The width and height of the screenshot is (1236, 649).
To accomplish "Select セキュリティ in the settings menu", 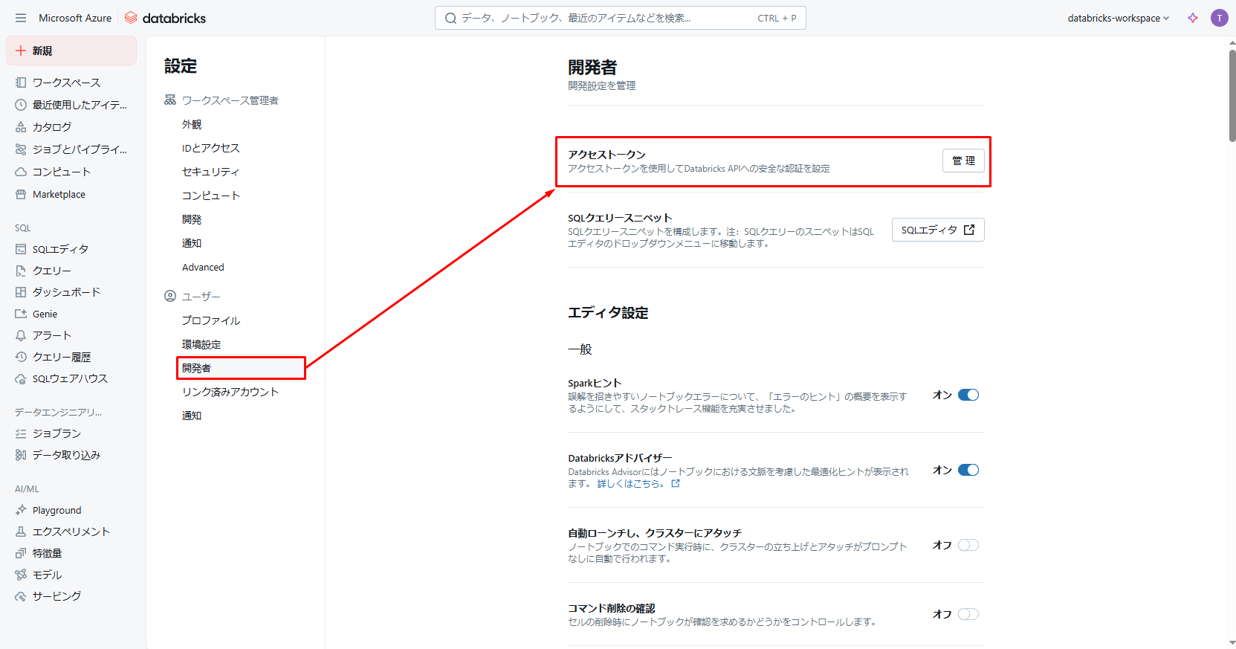I will tap(210, 172).
